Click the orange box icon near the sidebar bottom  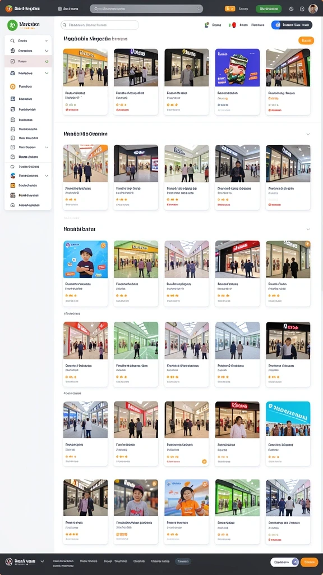13,185
